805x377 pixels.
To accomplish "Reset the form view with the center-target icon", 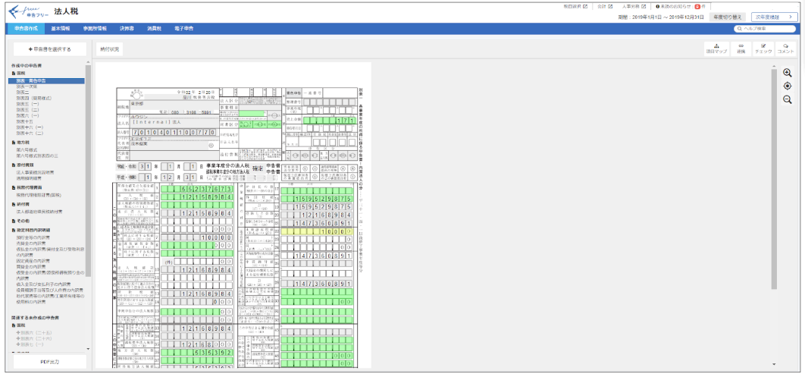I will point(787,86).
